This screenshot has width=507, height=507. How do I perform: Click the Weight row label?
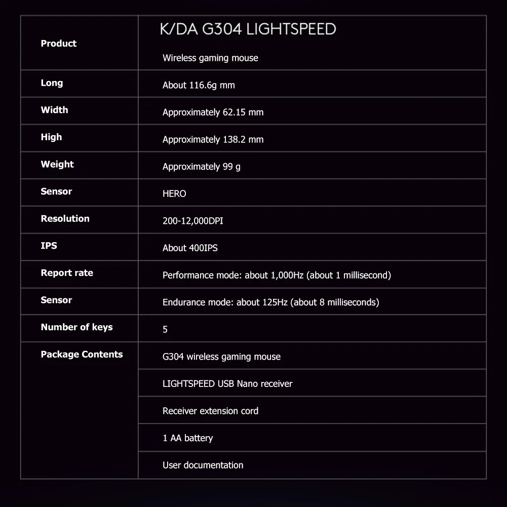[x=57, y=164]
